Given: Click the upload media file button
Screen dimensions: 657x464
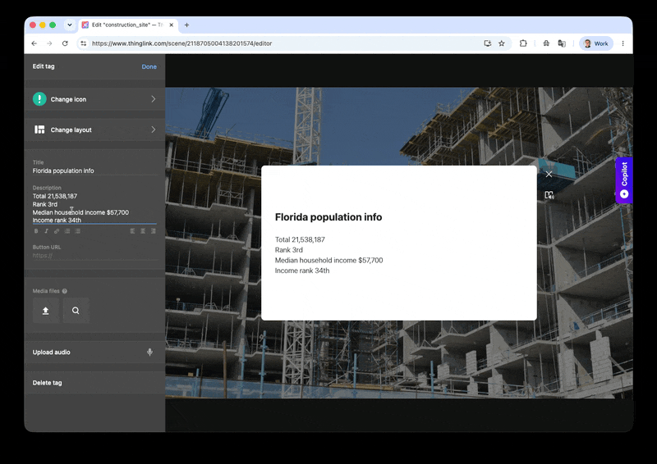Looking at the screenshot, I should pos(46,311).
